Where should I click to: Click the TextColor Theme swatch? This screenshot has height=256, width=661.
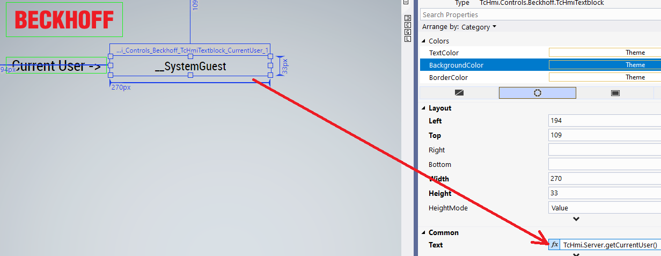click(x=605, y=53)
